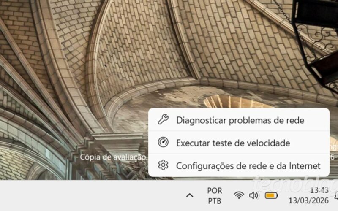Click the Cópia de avaliação watermark text
Viewport: 338px width, 211px height.
(x=114, y=157)
